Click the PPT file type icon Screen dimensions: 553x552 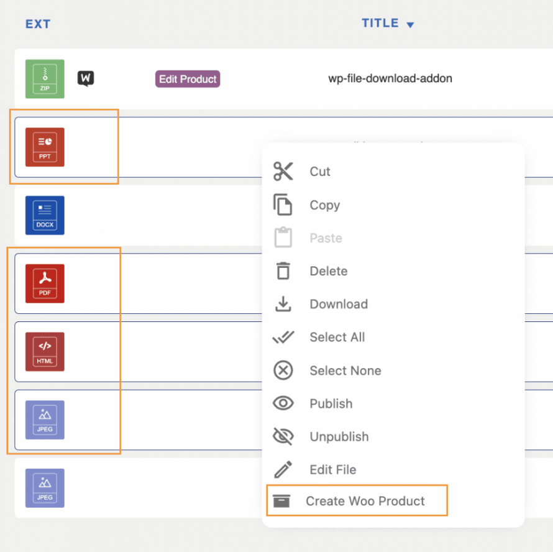pyautogui.click(x=45, y=147)
